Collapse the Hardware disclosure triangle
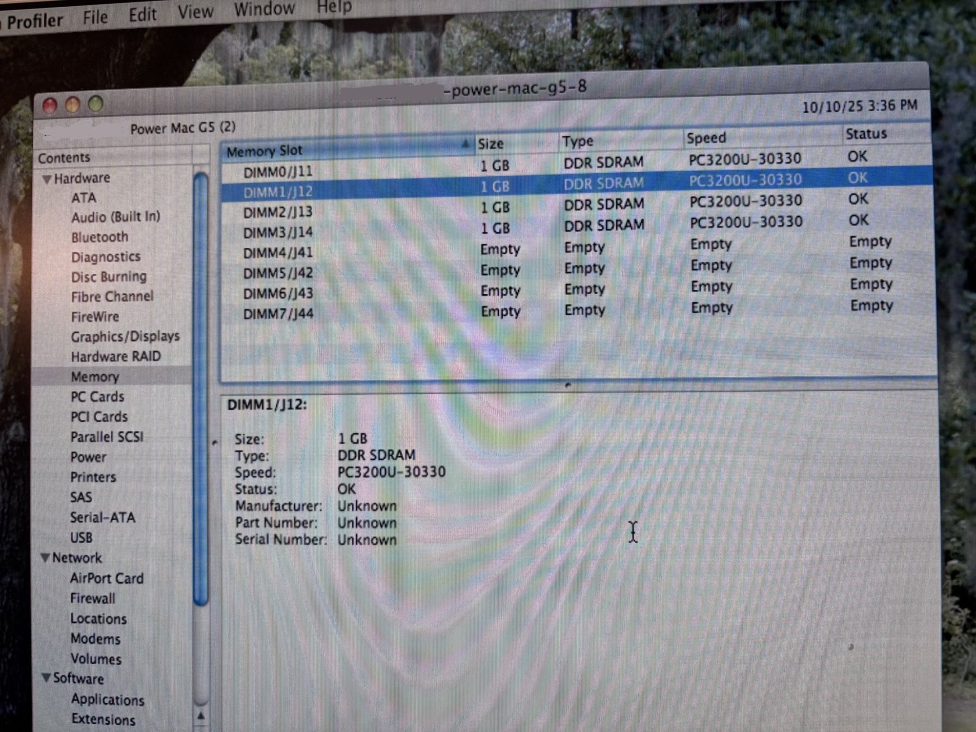 (x=47, y=179)
